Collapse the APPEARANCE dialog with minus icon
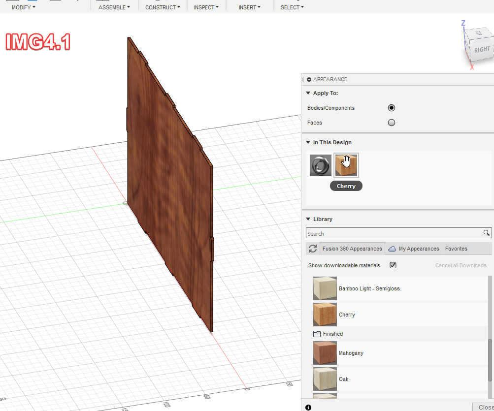Viewport: 494px width, 411px height. click(309, 80)
